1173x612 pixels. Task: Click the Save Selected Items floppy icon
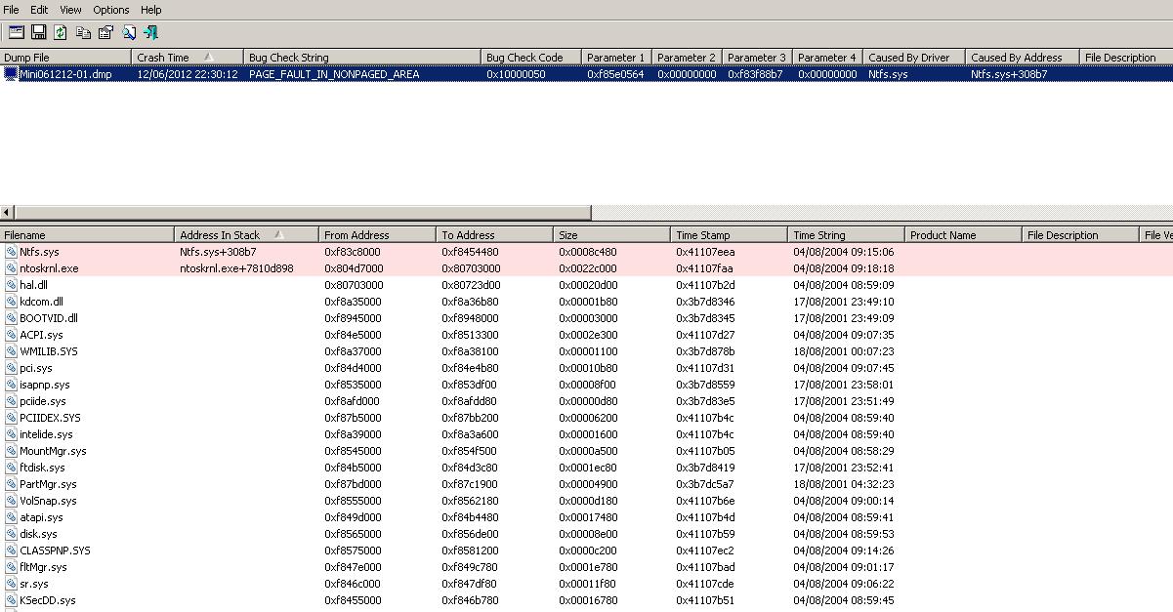(39, 32)
